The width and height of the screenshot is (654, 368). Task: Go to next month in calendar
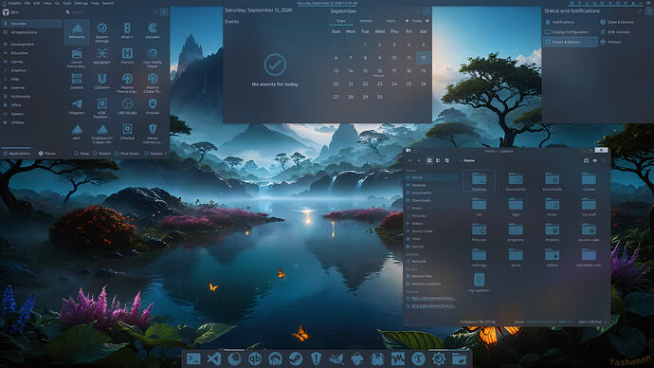coord(427,21)
